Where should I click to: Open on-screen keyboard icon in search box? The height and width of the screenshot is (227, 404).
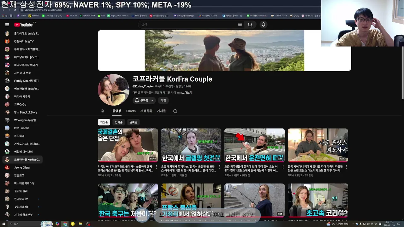click(x=240, y=25)
